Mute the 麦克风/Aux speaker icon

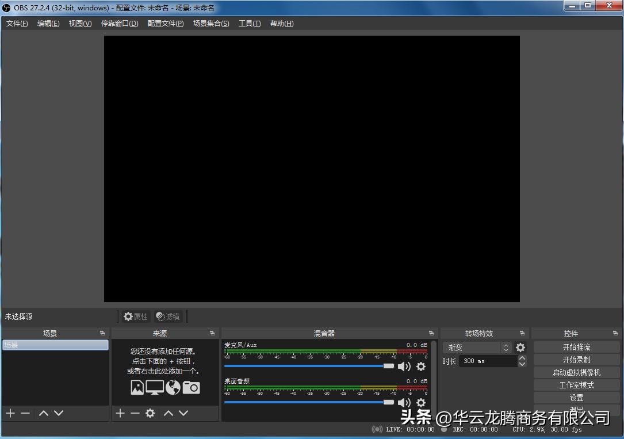404,367
